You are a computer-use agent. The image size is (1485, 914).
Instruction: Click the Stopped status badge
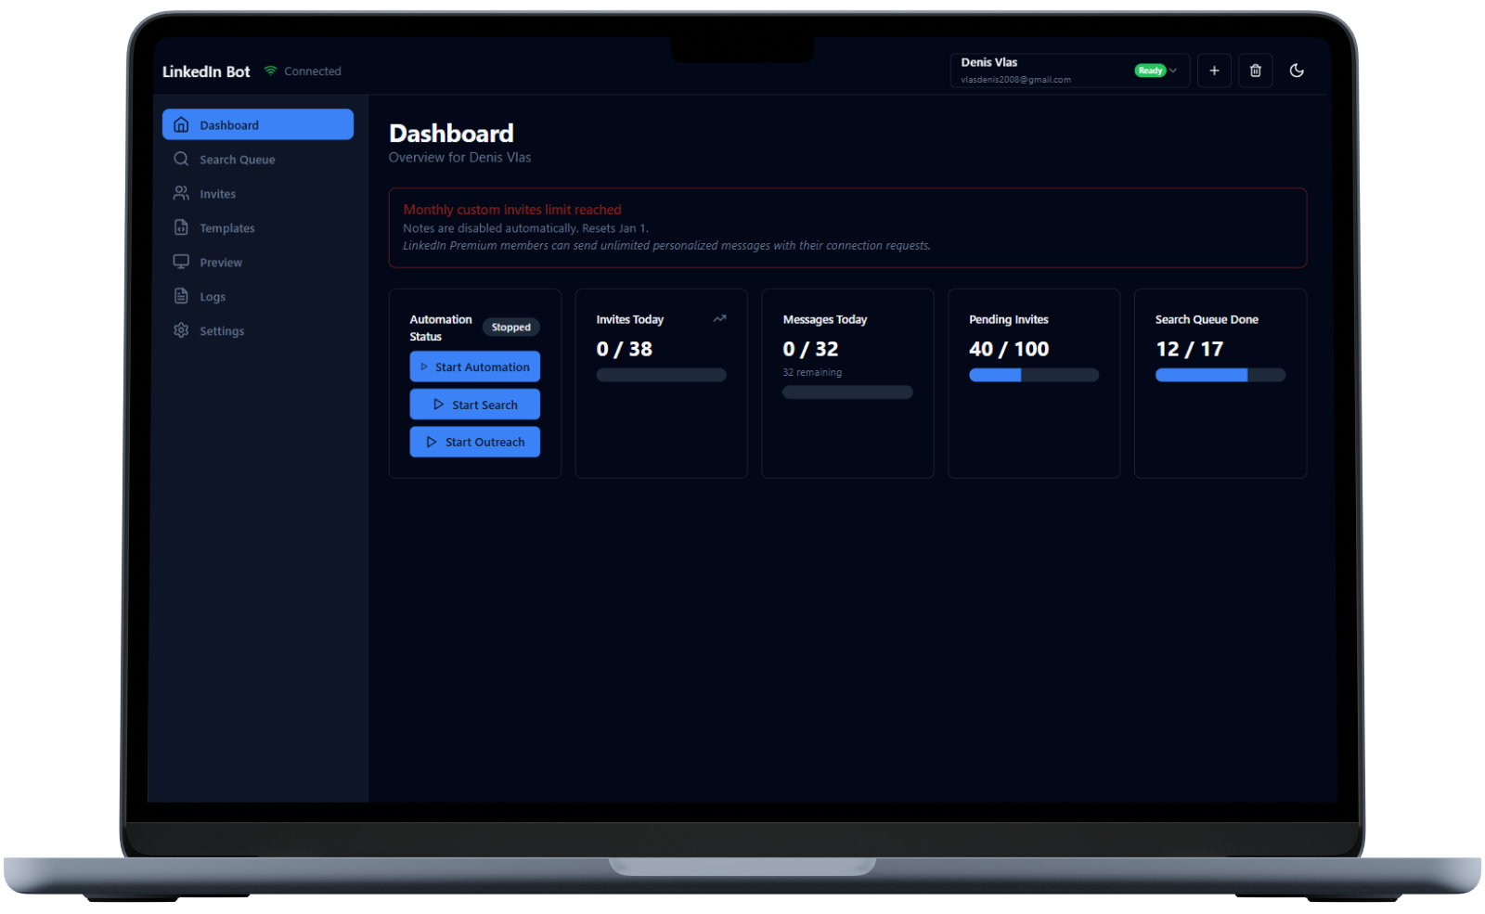tap(510, 328)
